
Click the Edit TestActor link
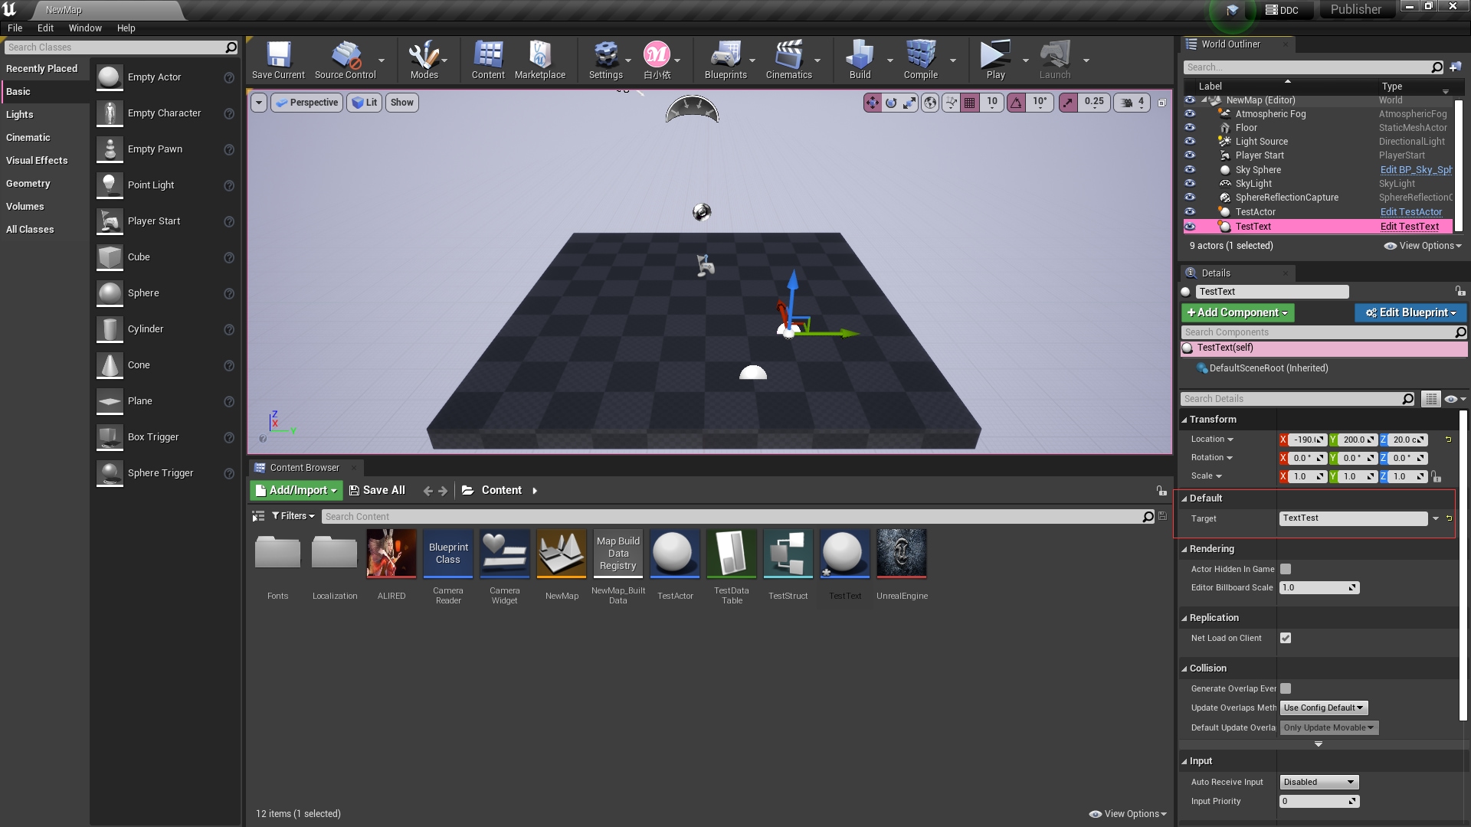tap(1410, 212)
